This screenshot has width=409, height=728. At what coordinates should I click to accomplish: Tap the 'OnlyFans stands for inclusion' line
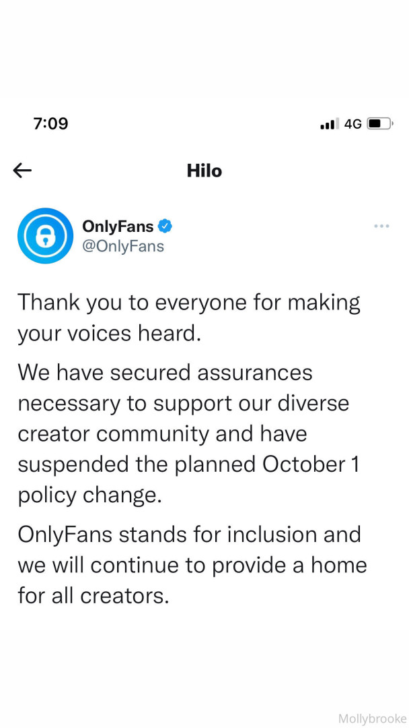(x=189, y=535)
